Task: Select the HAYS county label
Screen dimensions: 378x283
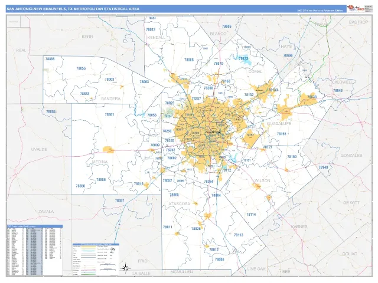Action: click(286, 46)
